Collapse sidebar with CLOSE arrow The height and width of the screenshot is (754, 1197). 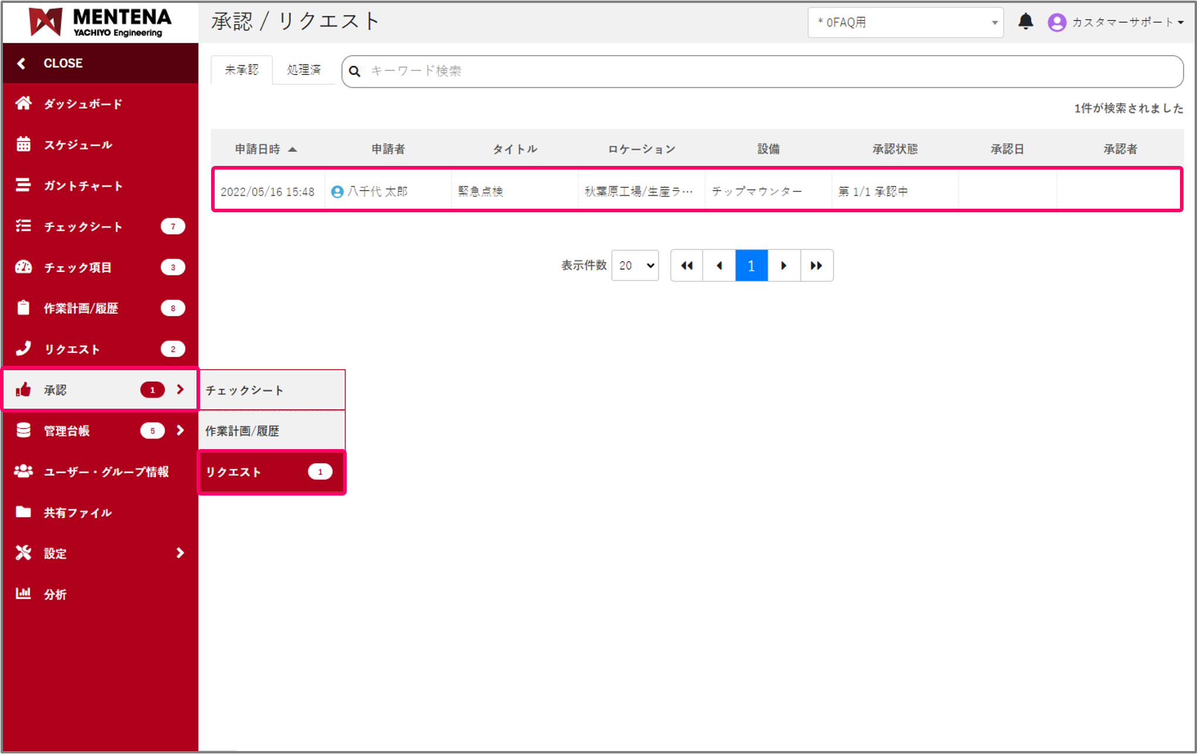tap(22, 63)
